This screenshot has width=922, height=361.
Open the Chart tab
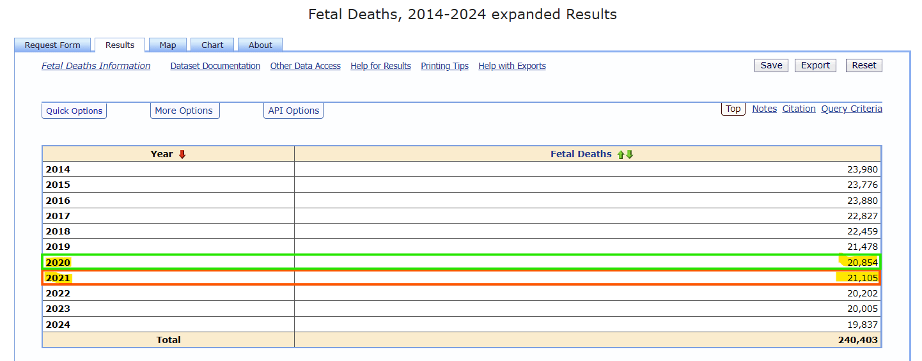pos(212,45)
